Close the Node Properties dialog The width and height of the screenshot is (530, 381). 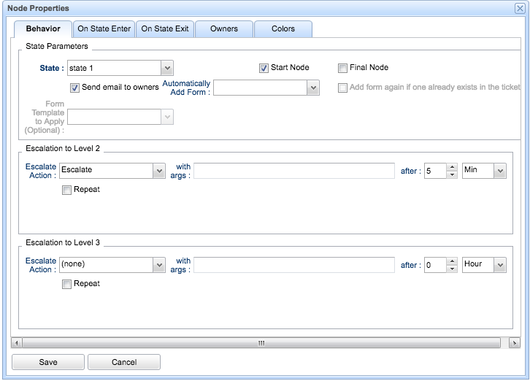519,8
